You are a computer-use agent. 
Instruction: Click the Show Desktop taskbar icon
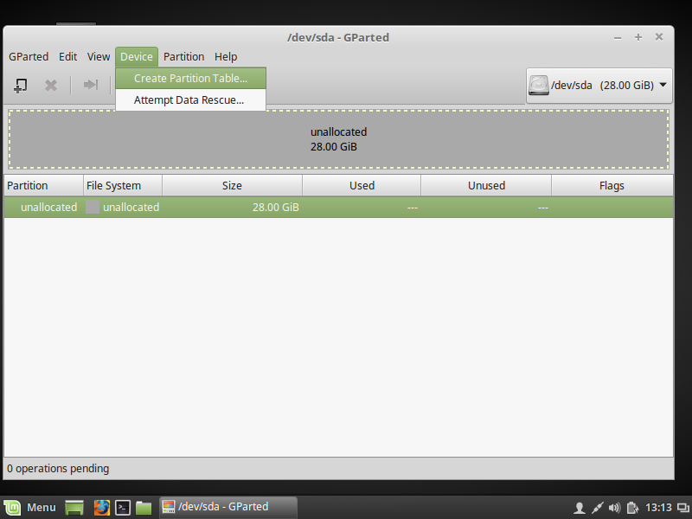[74, 508]
